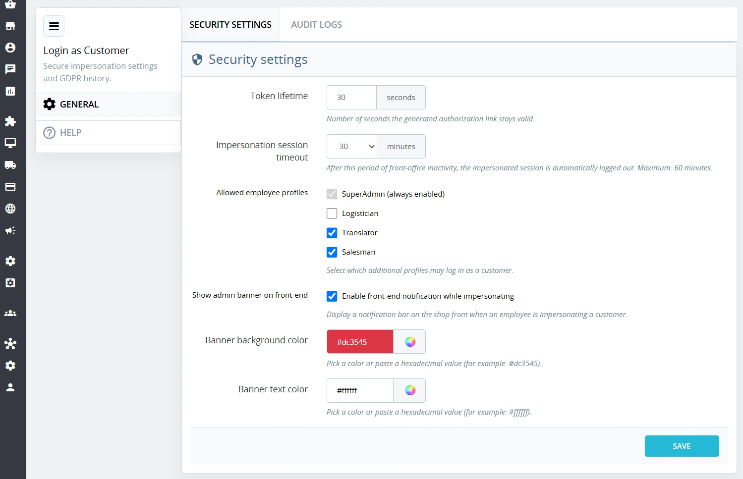
Task: Click the Token lifetime field label
Action: (x=279, y=96)
